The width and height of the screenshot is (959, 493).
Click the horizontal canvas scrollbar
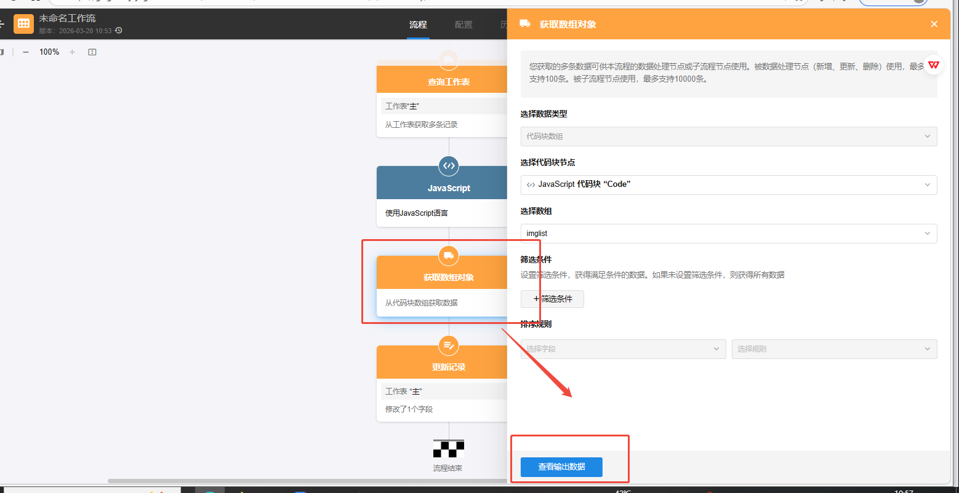click(308, 481)
